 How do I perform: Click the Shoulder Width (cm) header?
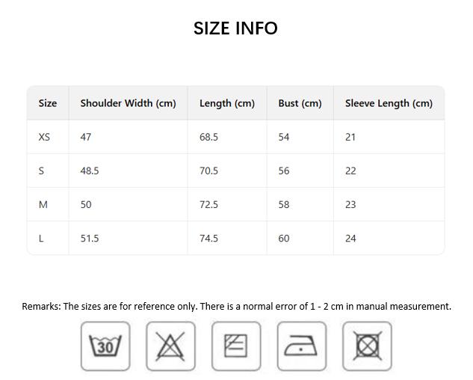tap(128, 103)
